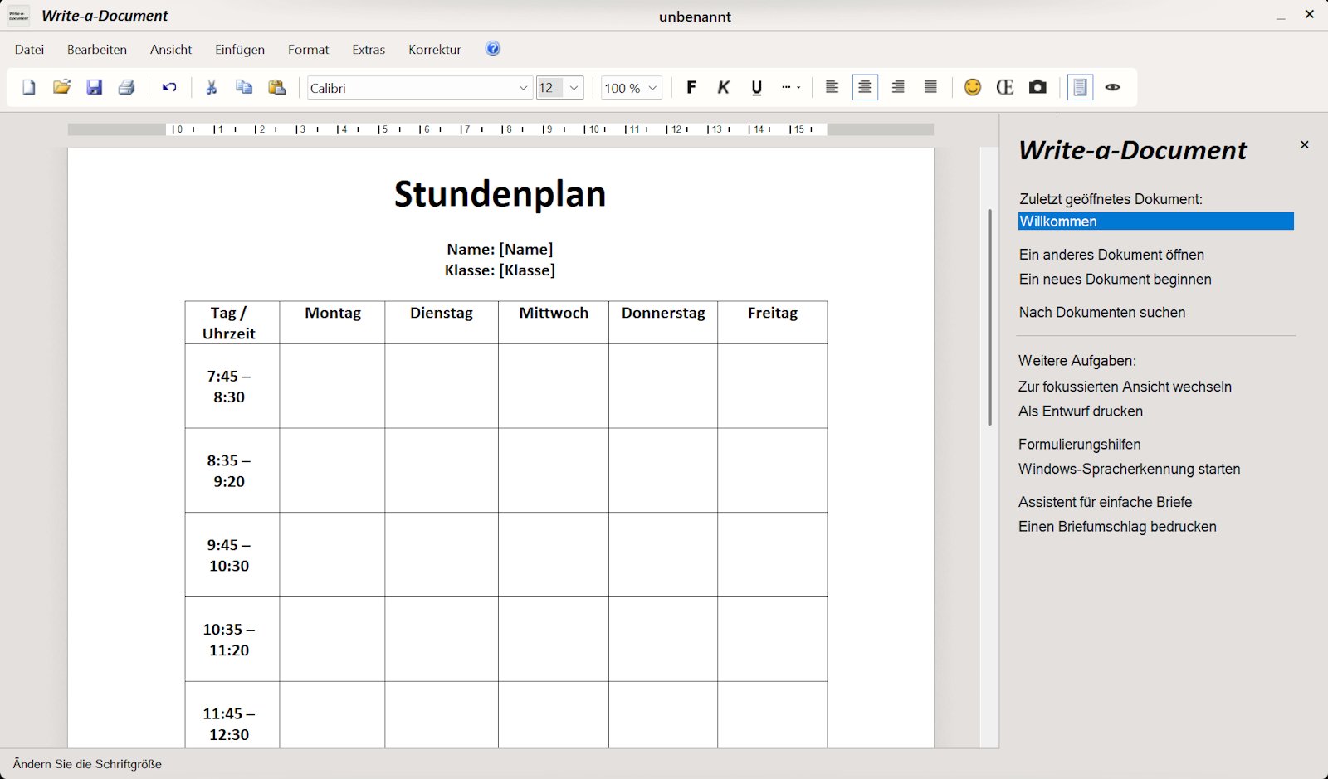This screenshot has height=779, width=1328.
Task: Create a new document with the blank page icon
Action: click(x=29, y=87)
